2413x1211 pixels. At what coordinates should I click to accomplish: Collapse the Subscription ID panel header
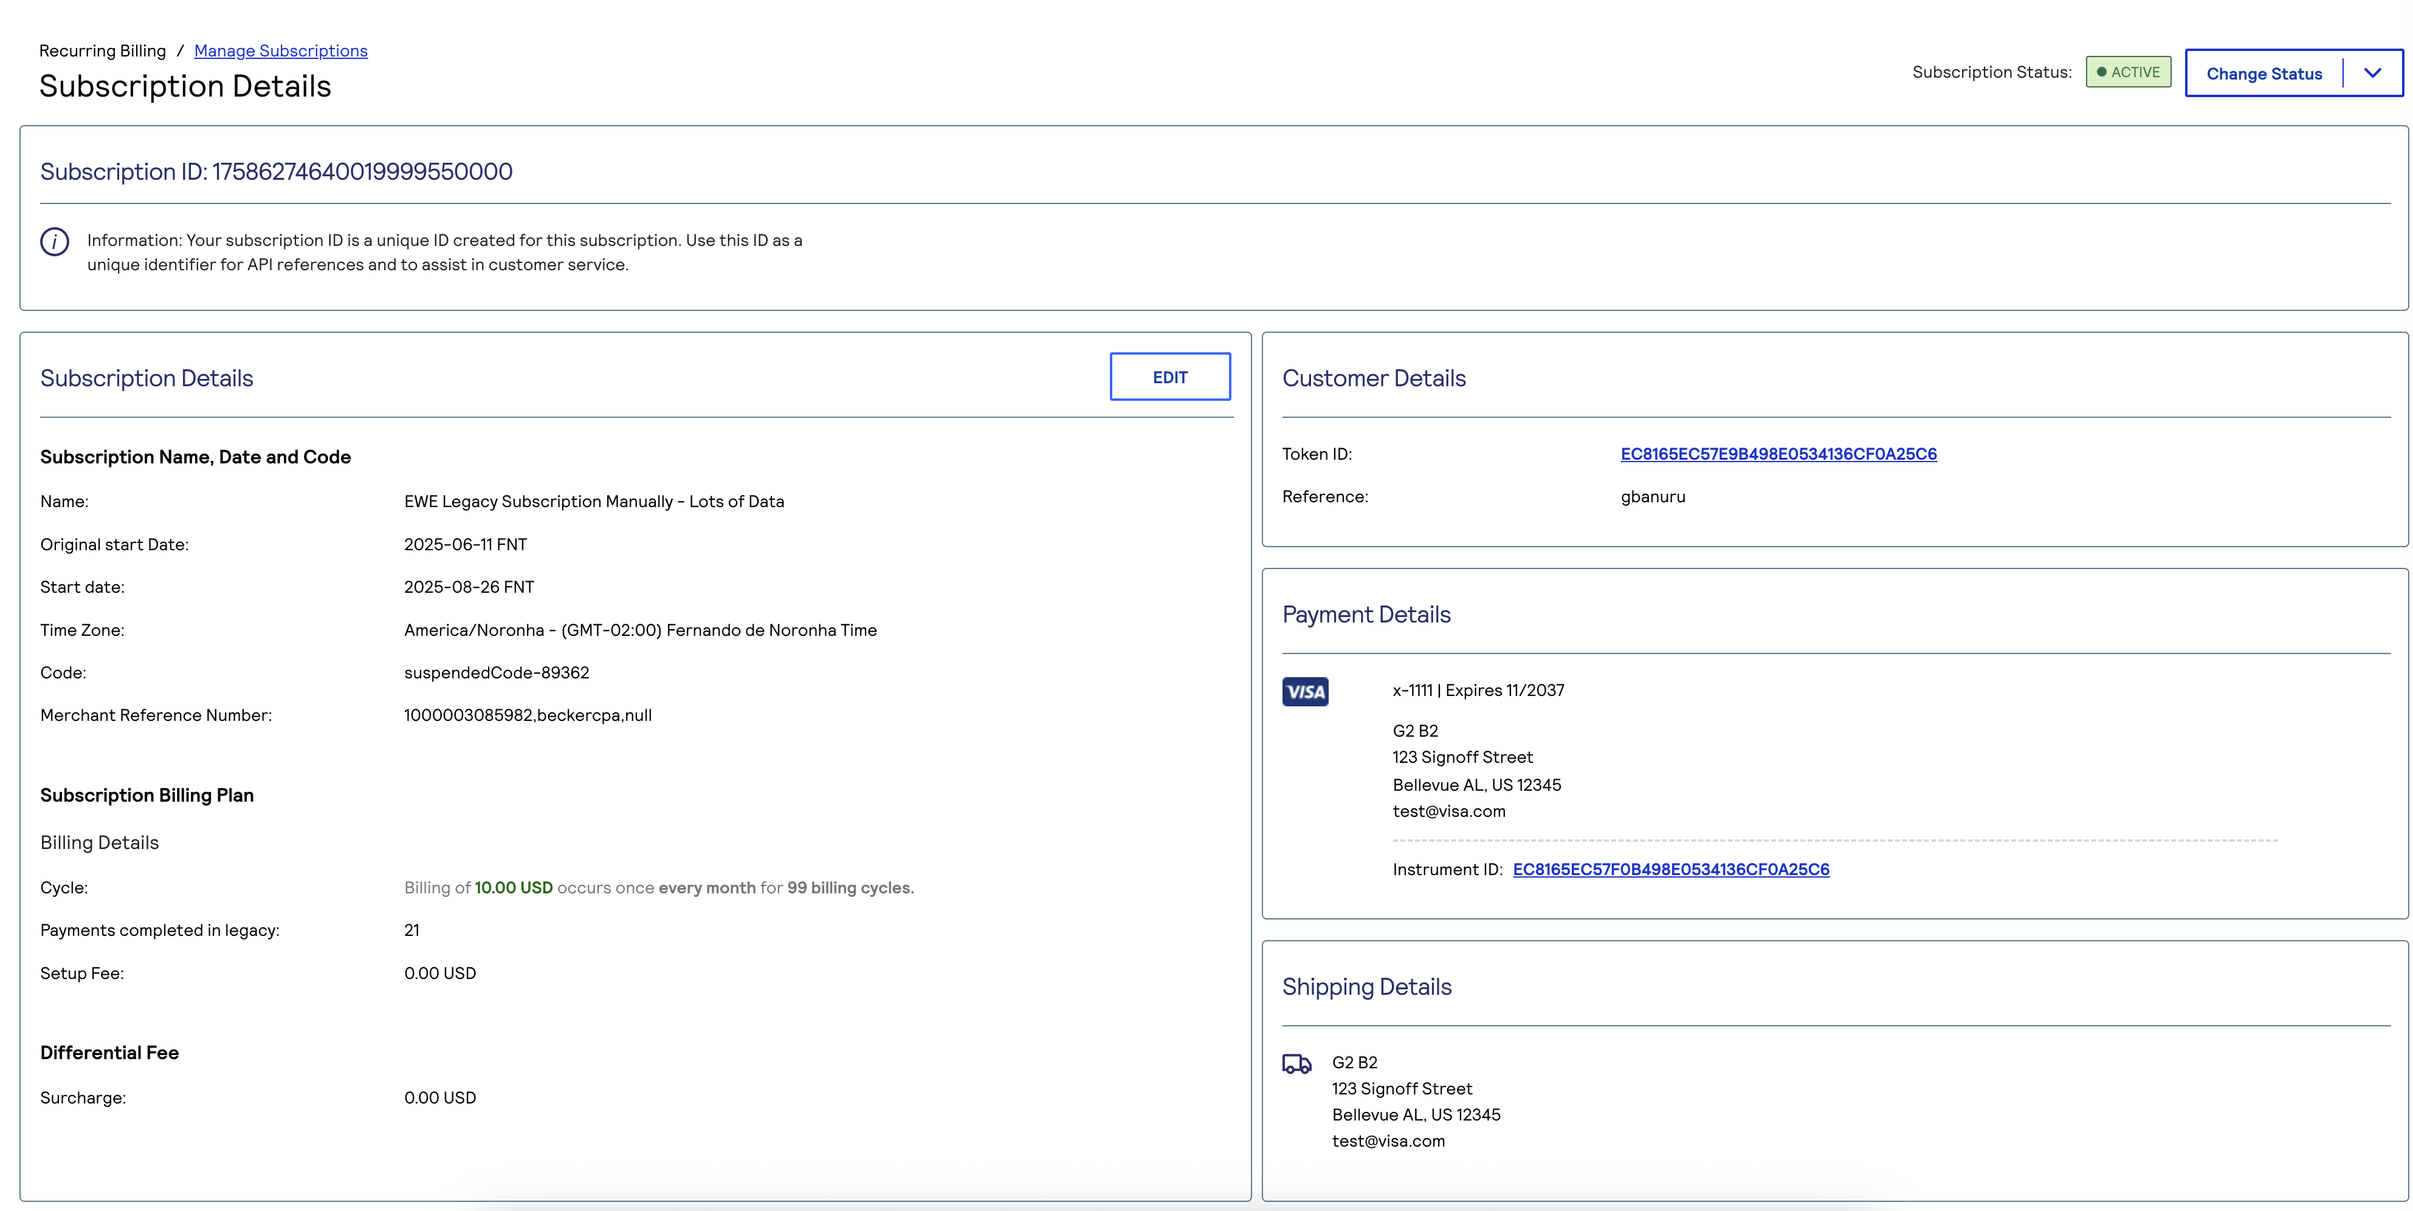[x=275, y=171]
